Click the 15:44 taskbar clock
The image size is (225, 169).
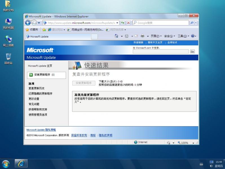point(219,162)
